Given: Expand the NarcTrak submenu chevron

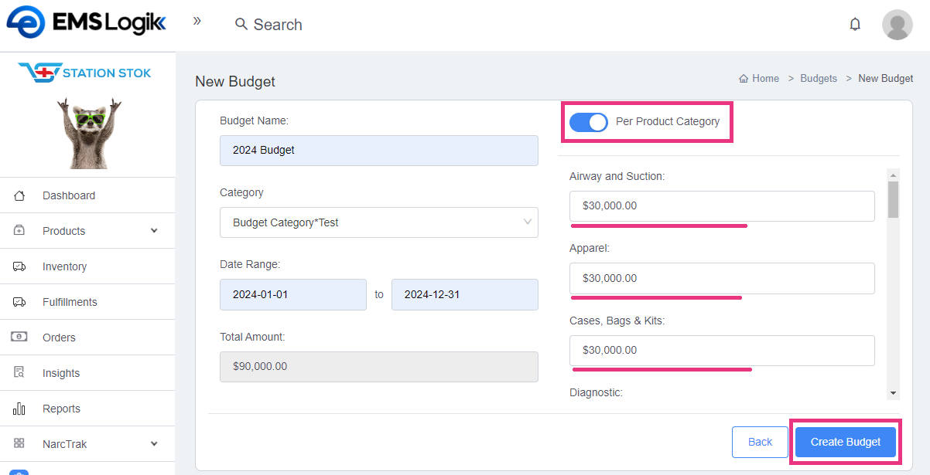Looking at the screenshot, I should [x=154, y=444].
